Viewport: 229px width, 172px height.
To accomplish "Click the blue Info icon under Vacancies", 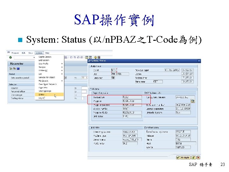I will tap(18, 68).
